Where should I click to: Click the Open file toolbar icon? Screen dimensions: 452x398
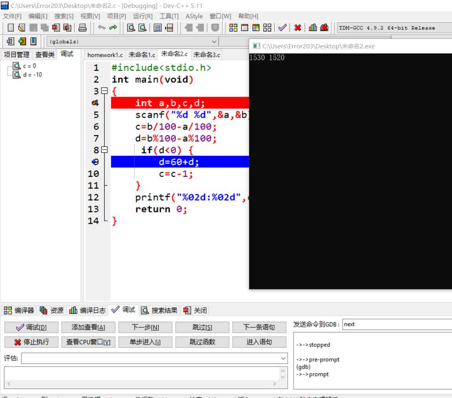(22, 28)
